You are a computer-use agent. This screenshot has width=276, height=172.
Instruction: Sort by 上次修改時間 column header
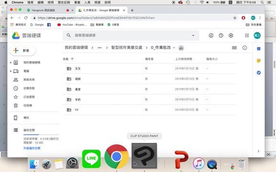coord(184,59)
